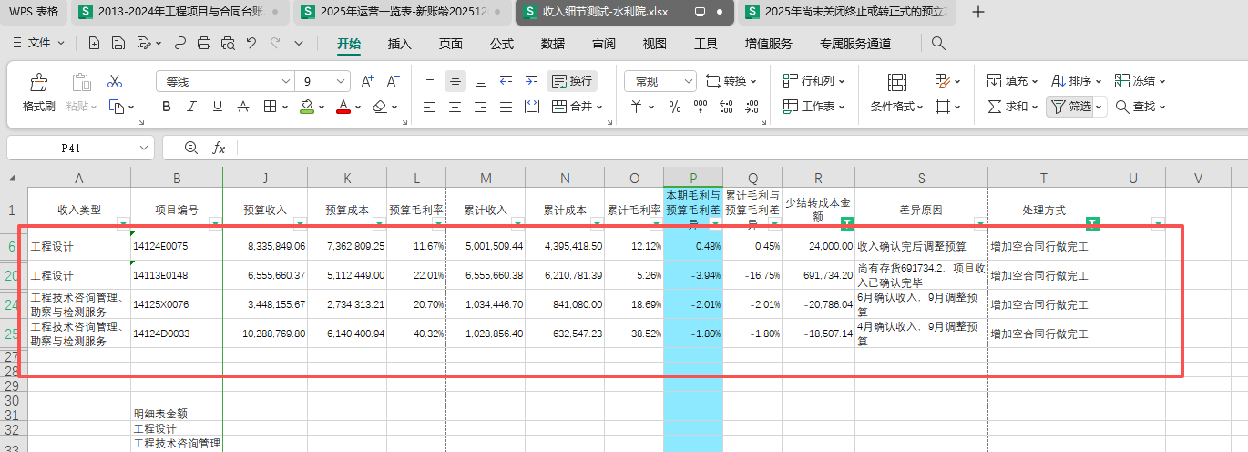Viewport: 1248px width, 452px height.
Task: Click the Print icon in quick toolbar
Action: click(x=204, y=43)
